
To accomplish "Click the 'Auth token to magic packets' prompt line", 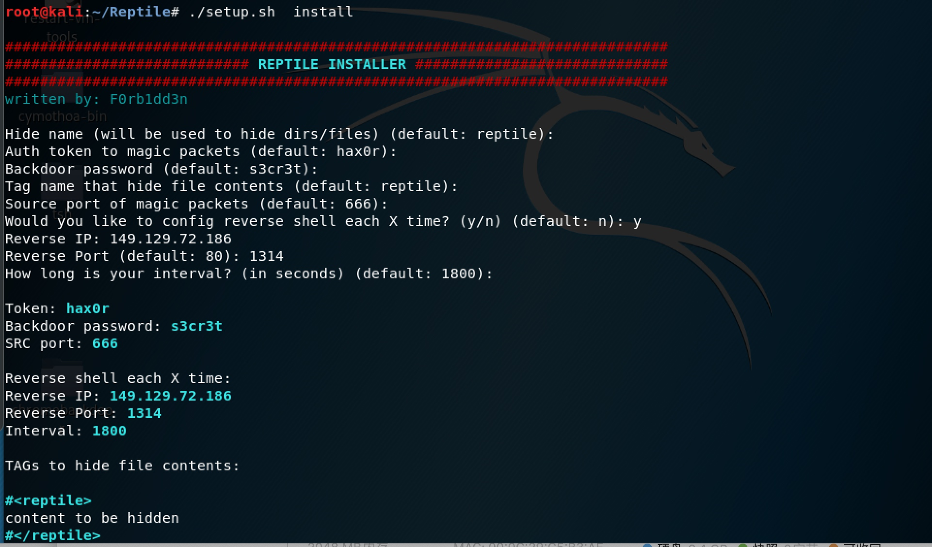I will pos(200,151).
